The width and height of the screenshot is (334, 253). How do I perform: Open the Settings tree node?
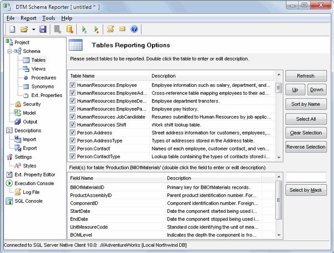(23, 157)
